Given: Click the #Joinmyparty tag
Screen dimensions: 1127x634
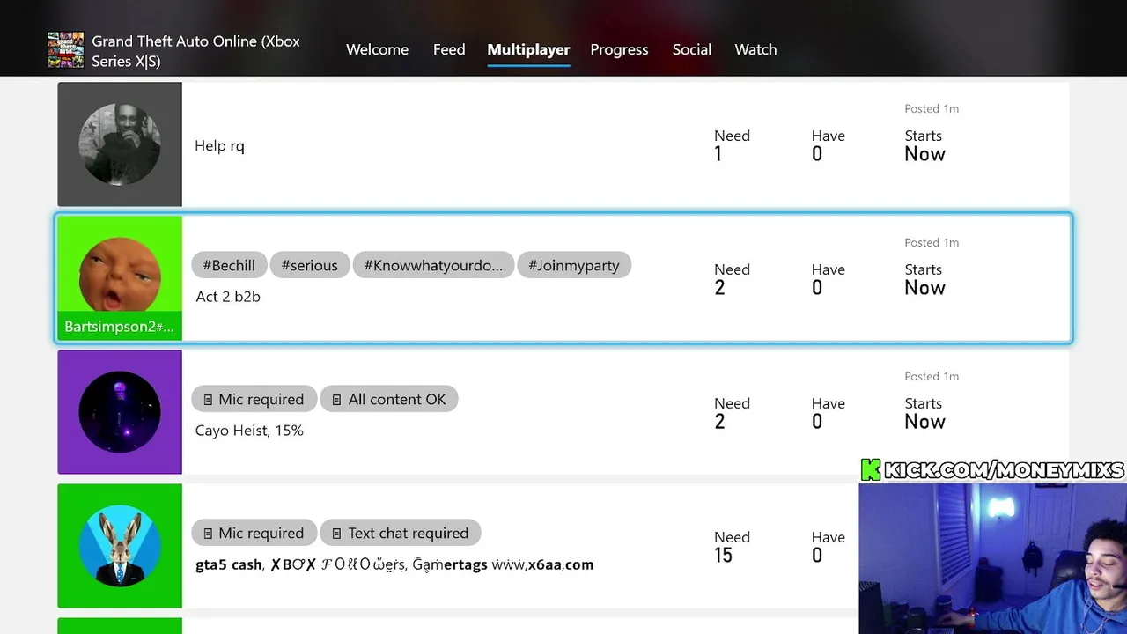Looking at the screenshot, I should [574, 265].
